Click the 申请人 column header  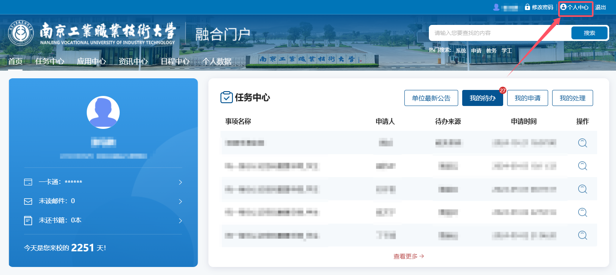tap(386, 121)
